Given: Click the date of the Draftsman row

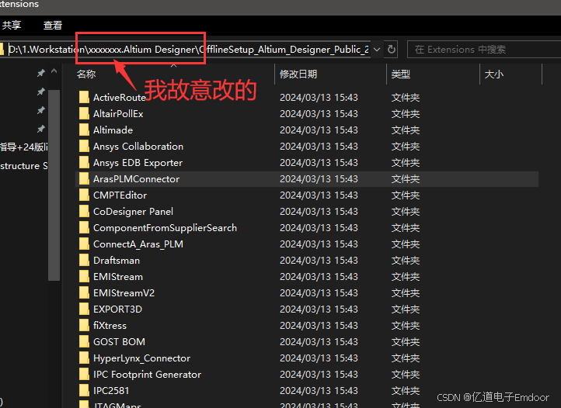Looking at the screenshot, I should tap(319, 261).
